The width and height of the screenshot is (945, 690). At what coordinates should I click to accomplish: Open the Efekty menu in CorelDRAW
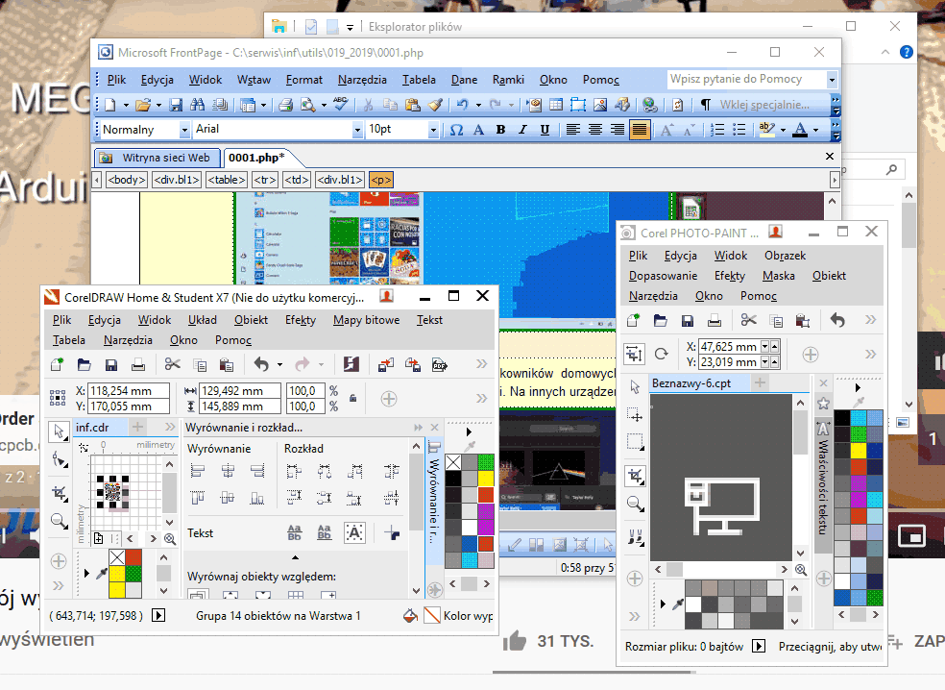pyautogui.click(x=300, y=320)
